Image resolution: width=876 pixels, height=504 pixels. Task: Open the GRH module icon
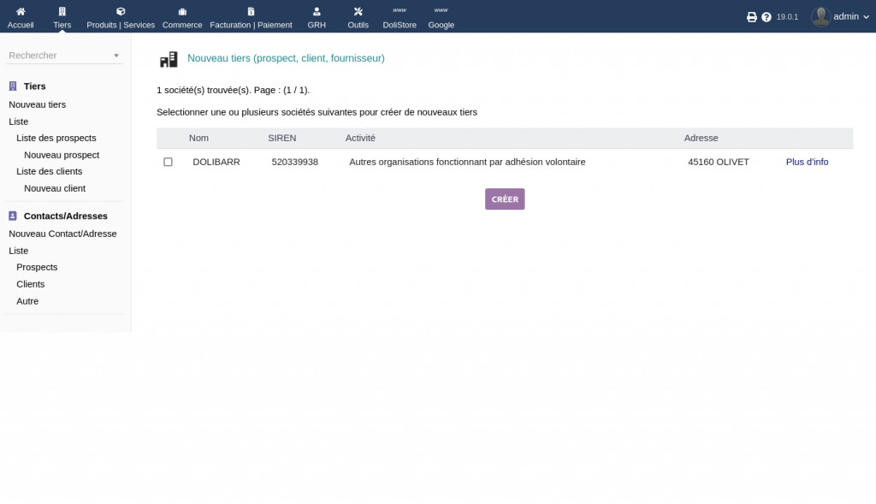pyautogui.click(x=317, y=12)
